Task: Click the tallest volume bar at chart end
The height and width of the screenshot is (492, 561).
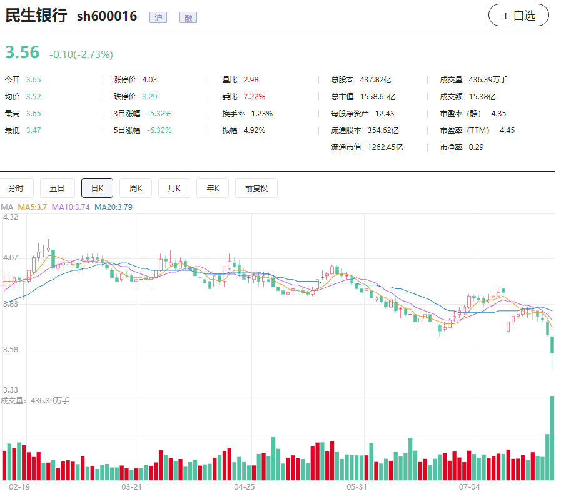Action: 552,438
